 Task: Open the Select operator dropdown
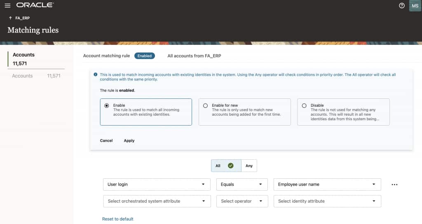pos(242,201)
